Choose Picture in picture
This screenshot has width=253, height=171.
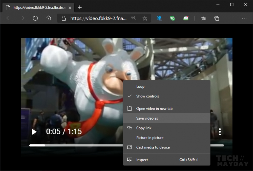click(x=167, y=138)
